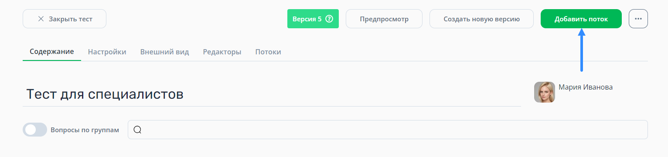This screenshot has width=668, height=157.
Task: Select the Потоки tab
Action: (268, 52)
